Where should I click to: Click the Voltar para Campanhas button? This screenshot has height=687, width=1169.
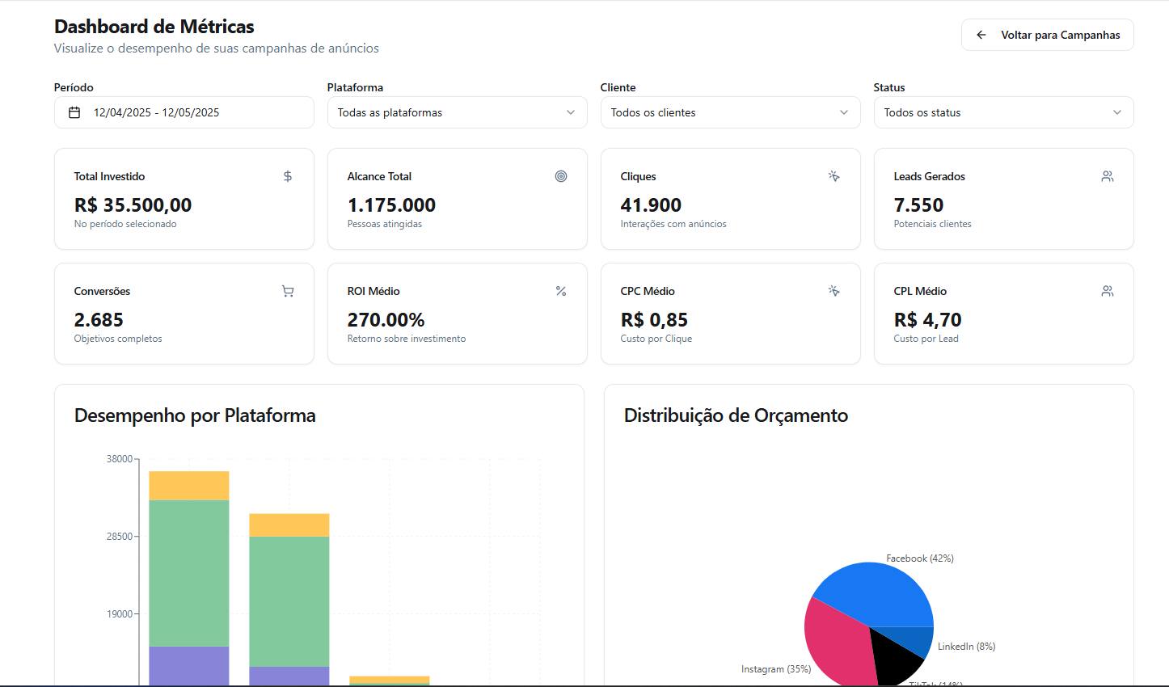(x=1047, y=35)
